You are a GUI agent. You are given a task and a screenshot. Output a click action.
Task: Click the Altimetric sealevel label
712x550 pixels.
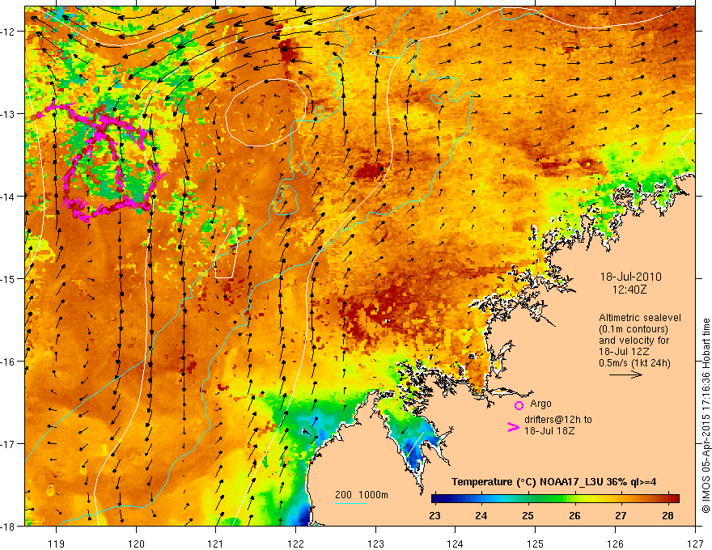(640, 318)
